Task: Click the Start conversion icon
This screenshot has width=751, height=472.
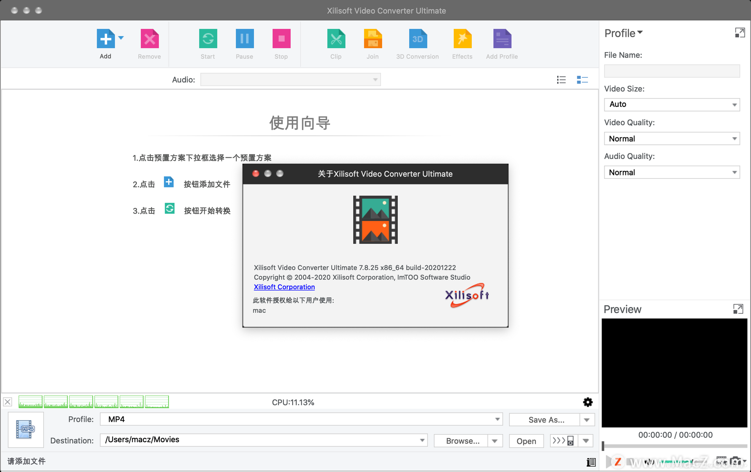Action: point(208,39)
